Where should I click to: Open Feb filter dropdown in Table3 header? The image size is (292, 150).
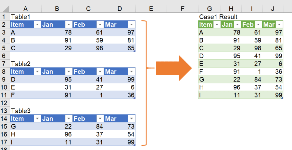click(100, 119)
